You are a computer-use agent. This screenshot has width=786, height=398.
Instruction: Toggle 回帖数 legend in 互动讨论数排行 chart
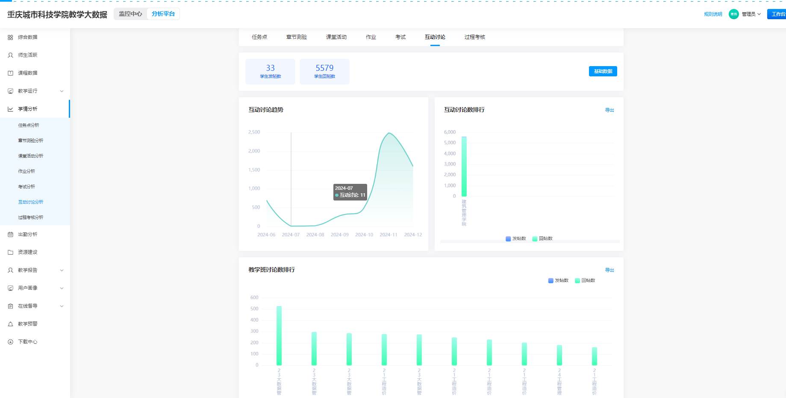[x=542, y=239]
